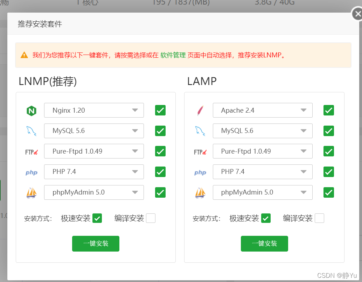
Task: Click the phpMyAdmin sailboat icon in LAMP
Action: (x=200, y=193)
